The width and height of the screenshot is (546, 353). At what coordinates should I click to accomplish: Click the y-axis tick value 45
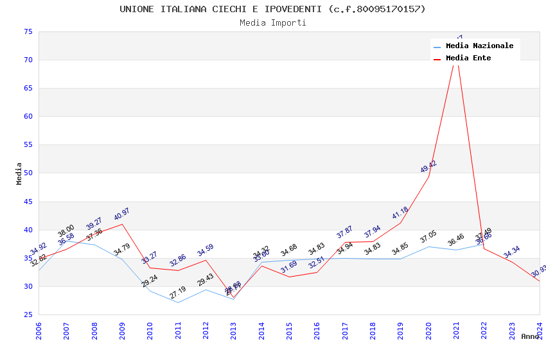[28, 202]
